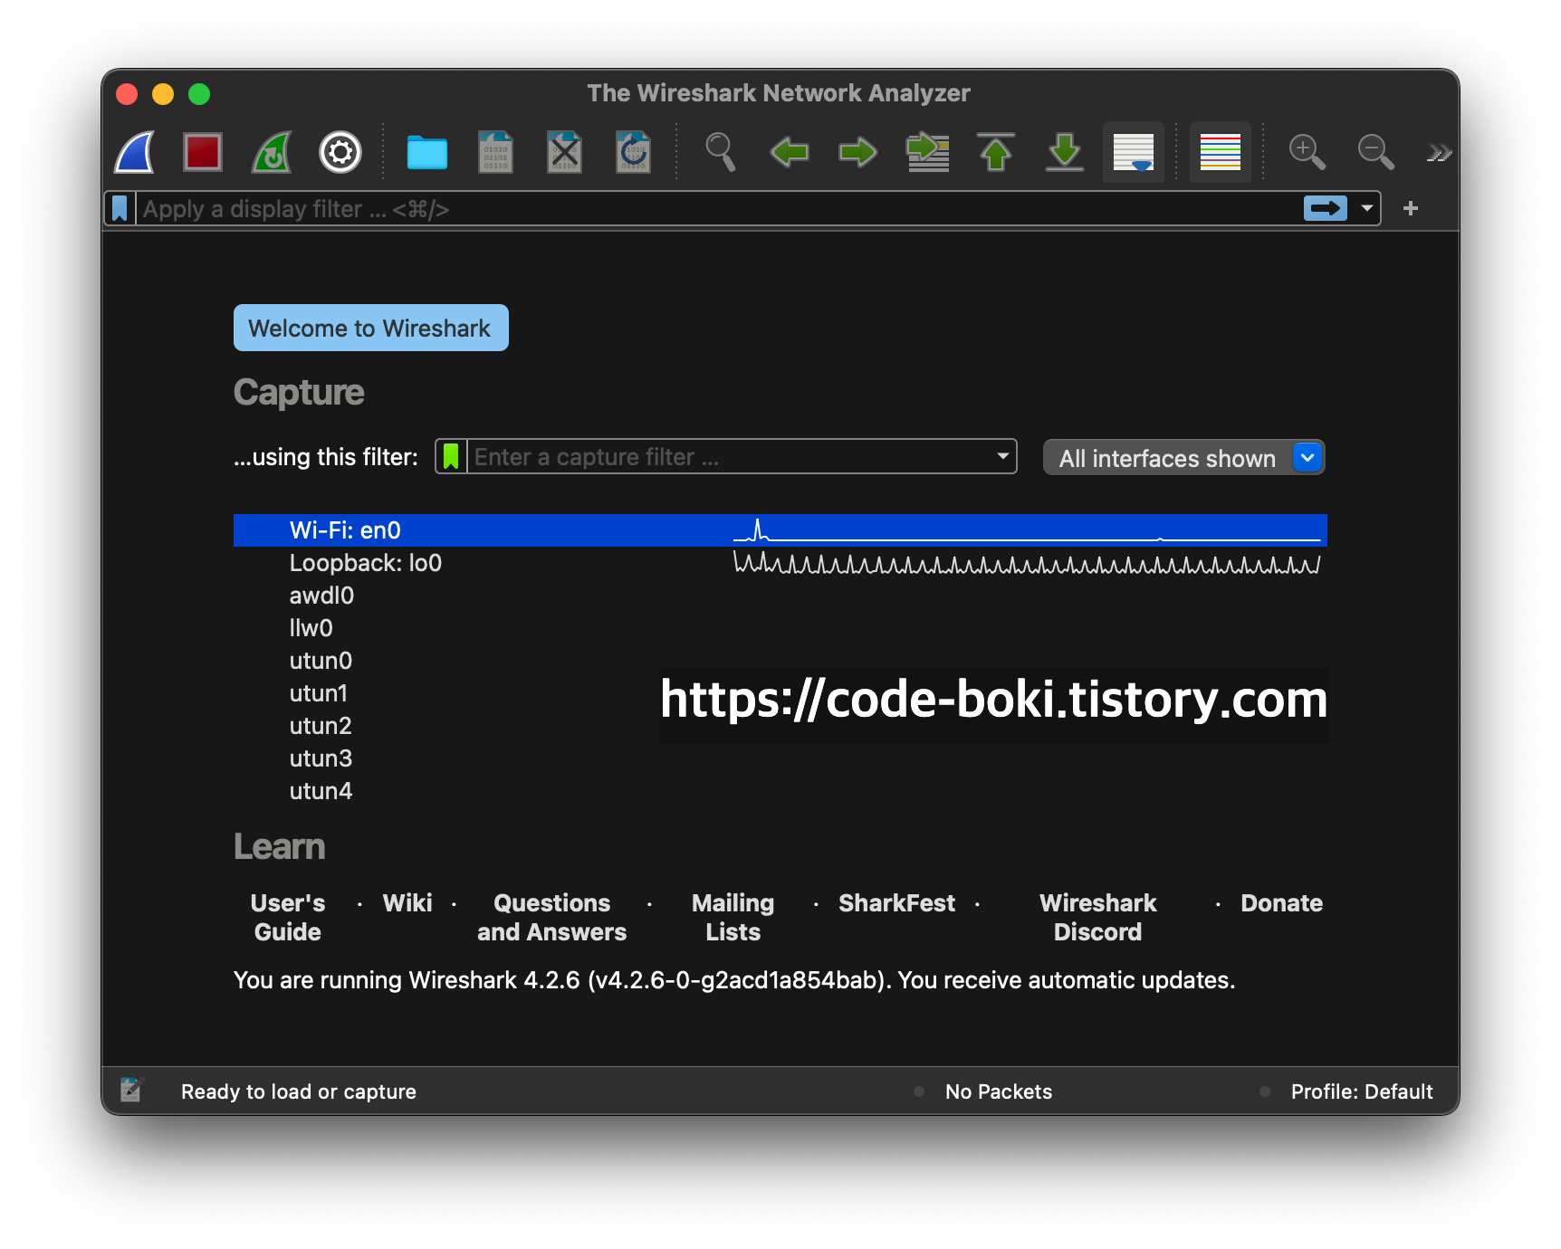
Task: Open Donate link
Action: pos(1282,903)
